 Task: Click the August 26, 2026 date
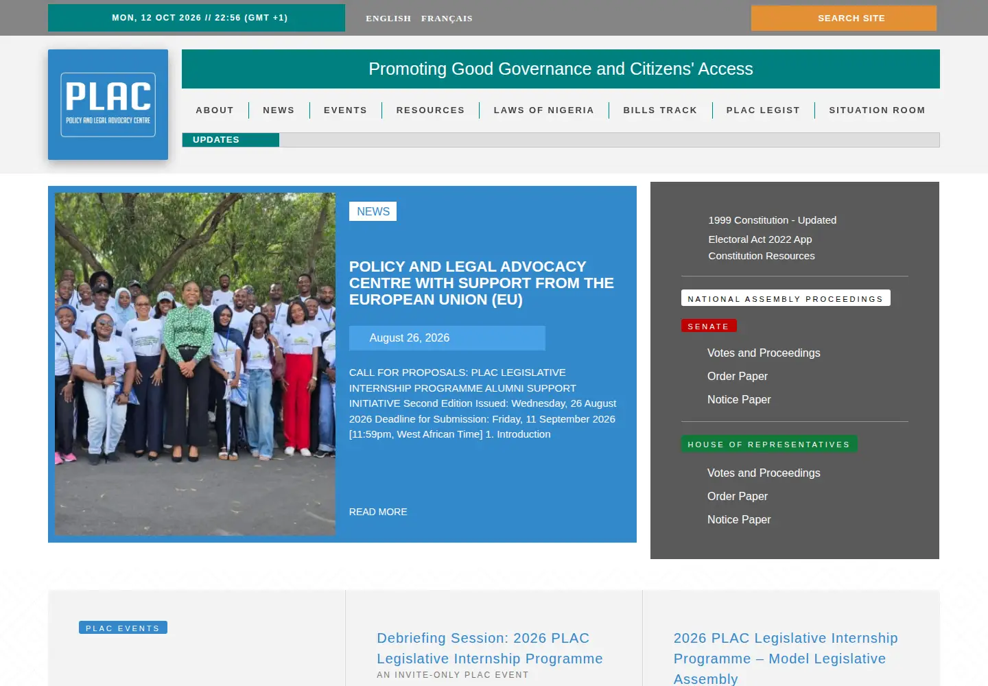tap(447, 338)
